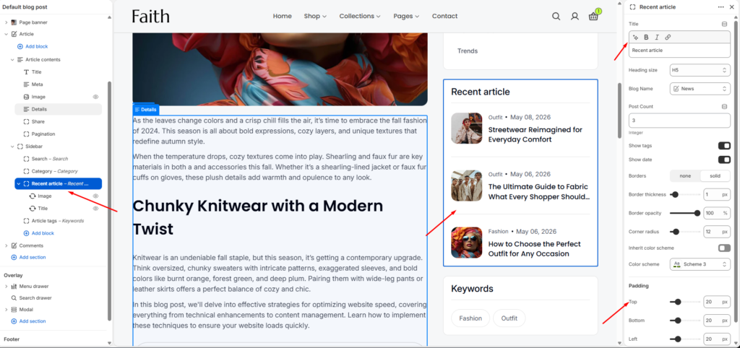Click the Trends category link
The height and width of the screenshot is (348, 740).
(x=468, y=51)
